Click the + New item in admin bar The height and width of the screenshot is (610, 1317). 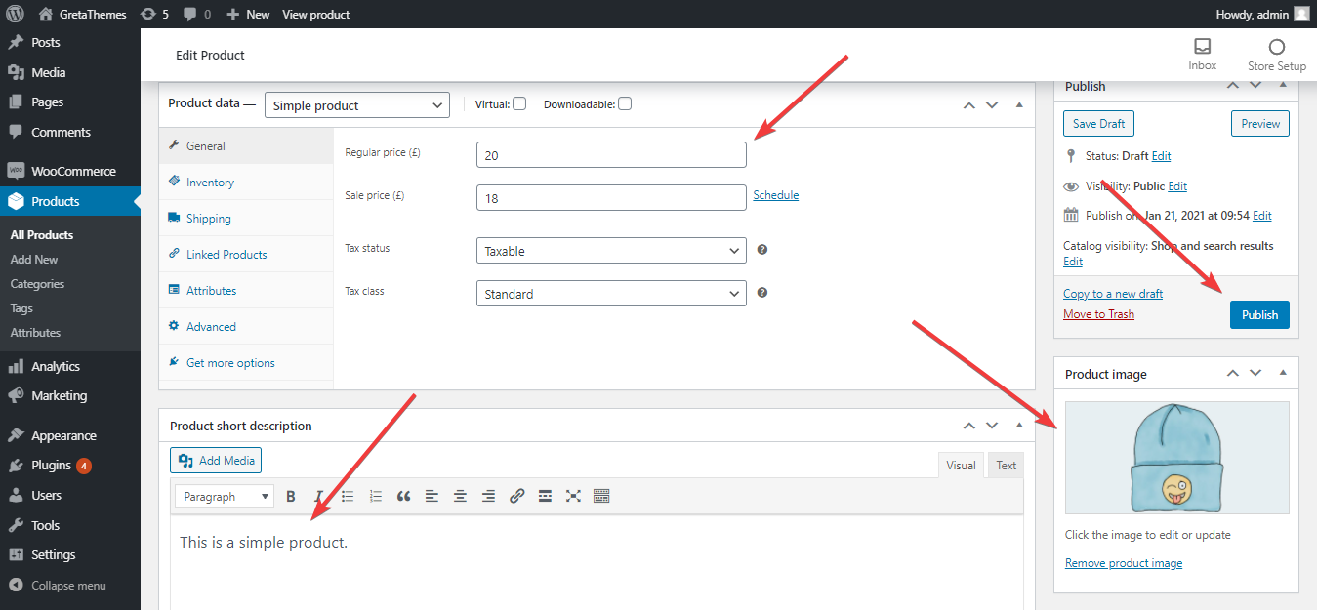[248, 14]
